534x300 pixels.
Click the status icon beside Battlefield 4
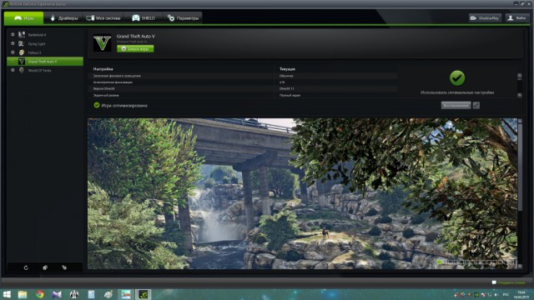pos(13,34)
